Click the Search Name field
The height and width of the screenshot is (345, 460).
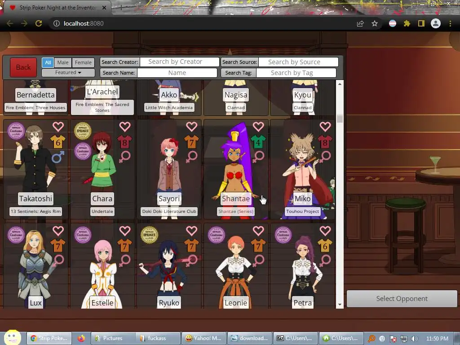(x=177, y=73)
